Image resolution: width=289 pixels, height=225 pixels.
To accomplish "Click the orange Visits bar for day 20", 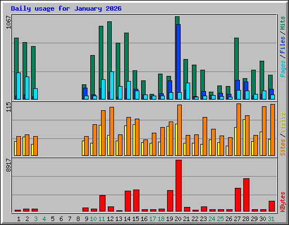I will [179, 130].
